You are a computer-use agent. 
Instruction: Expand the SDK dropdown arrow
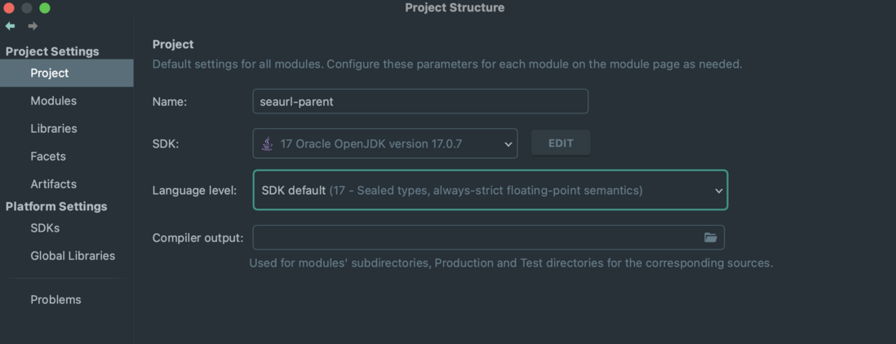(508, 143)
